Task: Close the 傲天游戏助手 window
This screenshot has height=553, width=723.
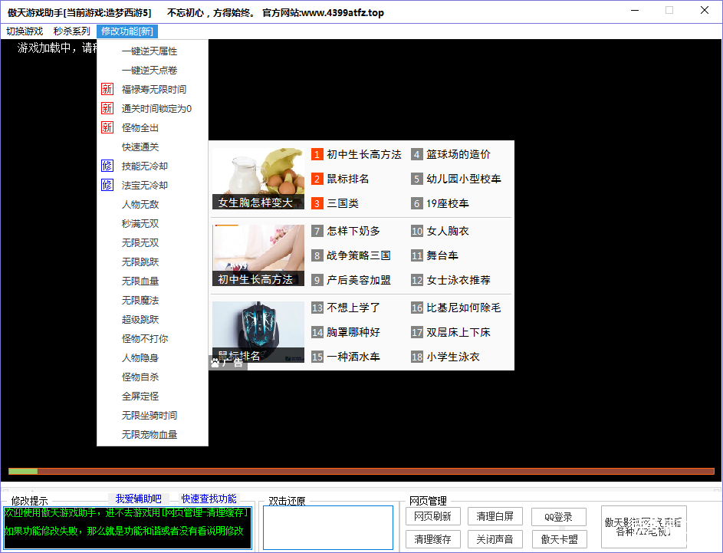Action: (x=704, y=10)
